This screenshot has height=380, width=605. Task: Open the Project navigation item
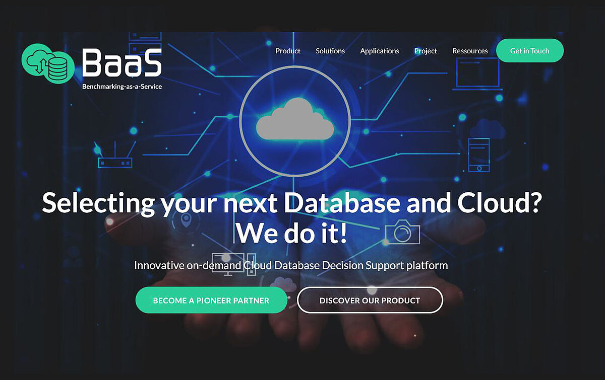(x=426, y=51)
